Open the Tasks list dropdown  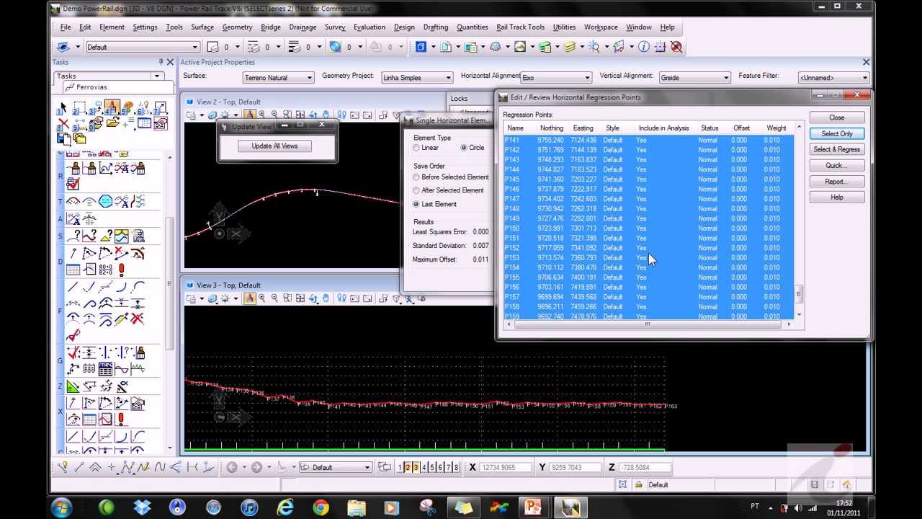(x=156, y=76)
